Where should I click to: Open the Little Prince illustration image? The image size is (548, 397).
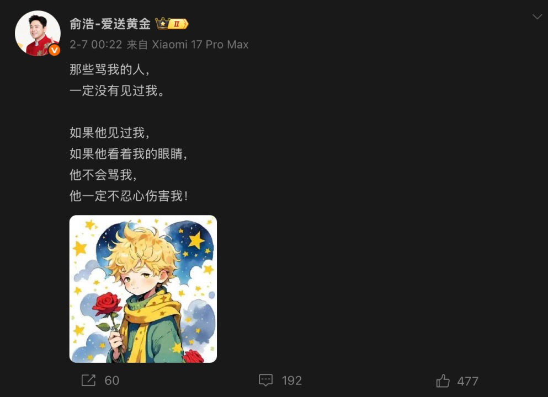point(143,289)
